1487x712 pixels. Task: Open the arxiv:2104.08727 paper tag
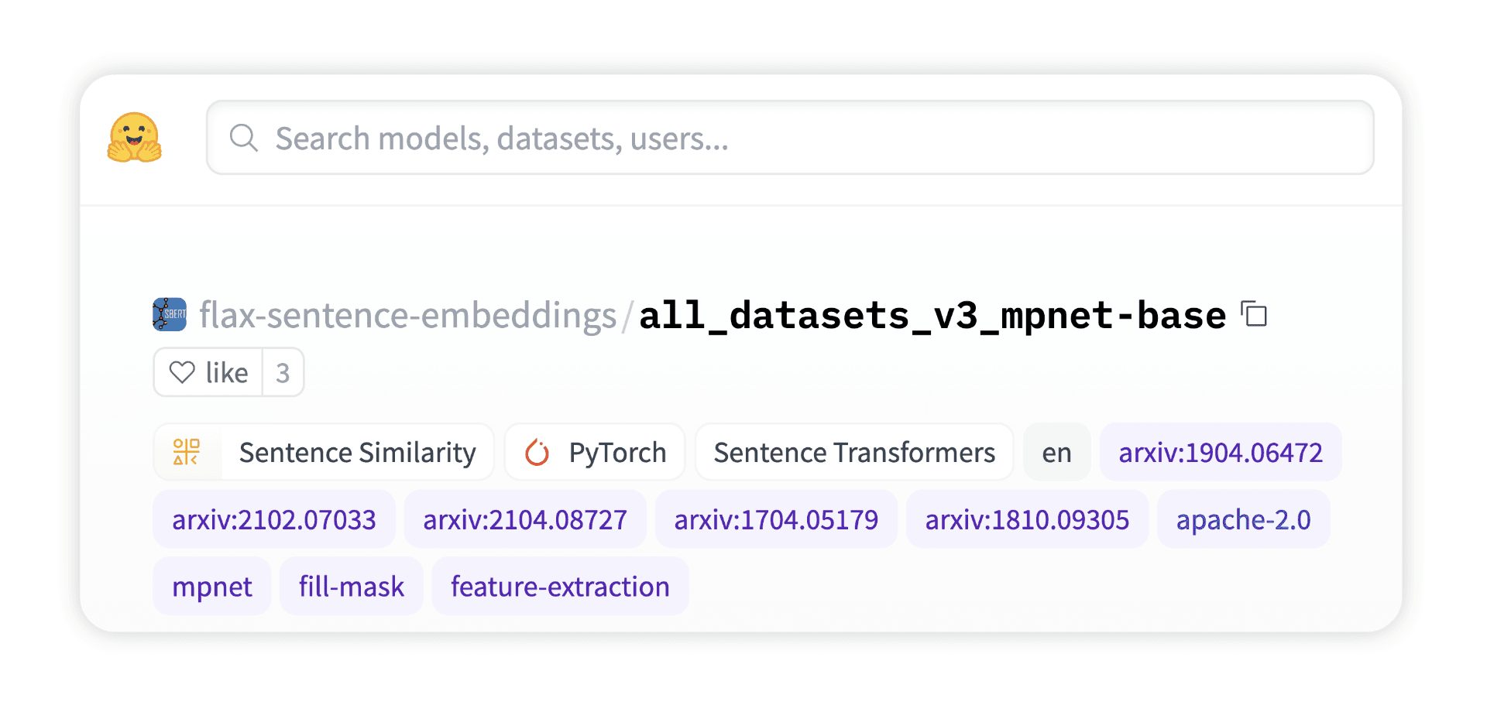tap(525, 519)
